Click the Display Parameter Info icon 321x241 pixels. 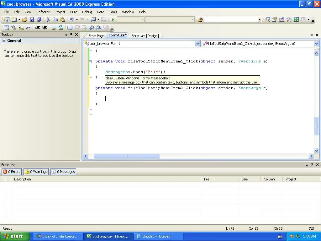pos(14,28)
